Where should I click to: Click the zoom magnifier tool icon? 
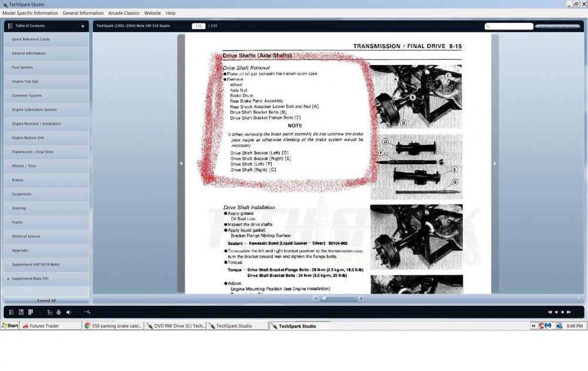click(87, 312)
